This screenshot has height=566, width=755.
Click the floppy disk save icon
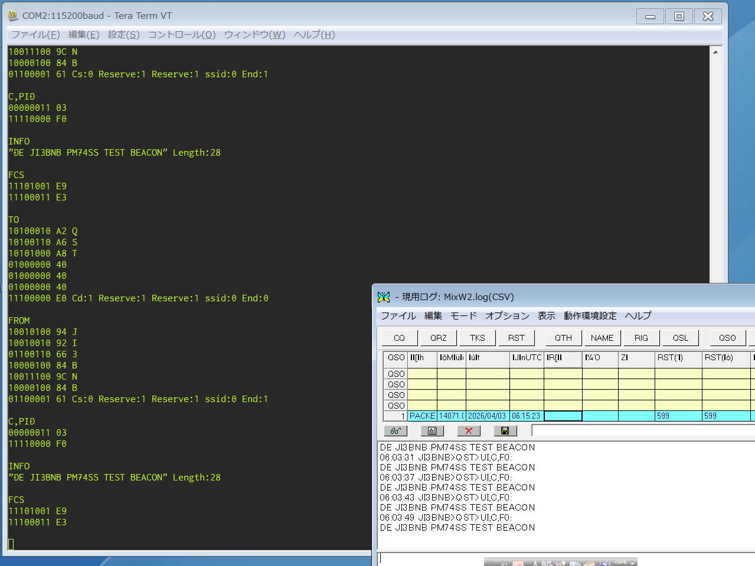[505, 431]
